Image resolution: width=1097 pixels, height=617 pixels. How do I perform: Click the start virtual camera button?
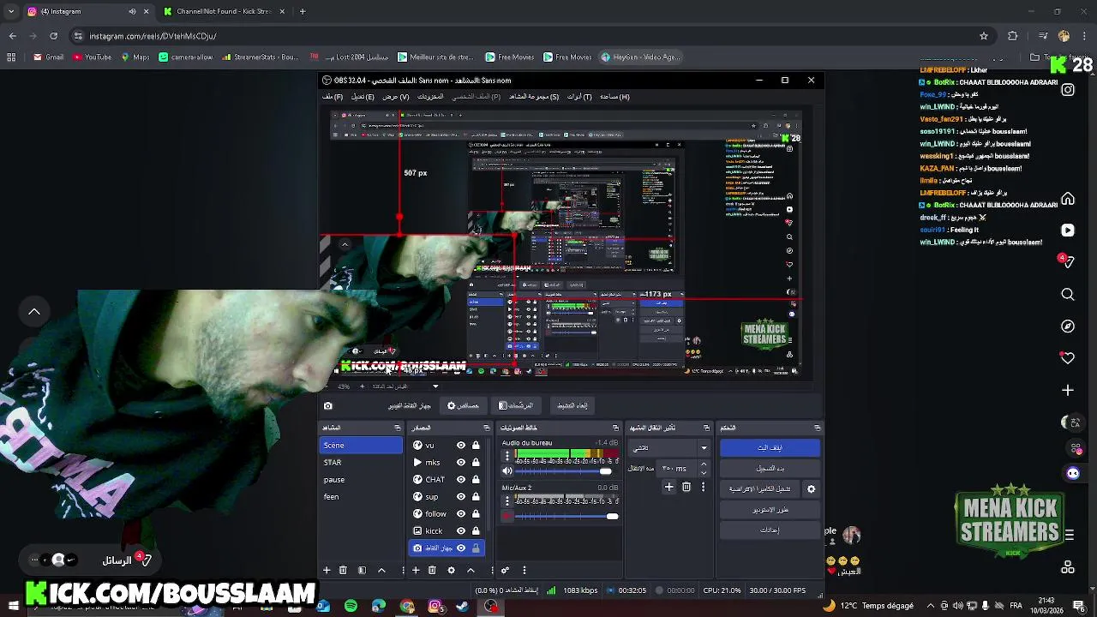(x=760, y=489)
